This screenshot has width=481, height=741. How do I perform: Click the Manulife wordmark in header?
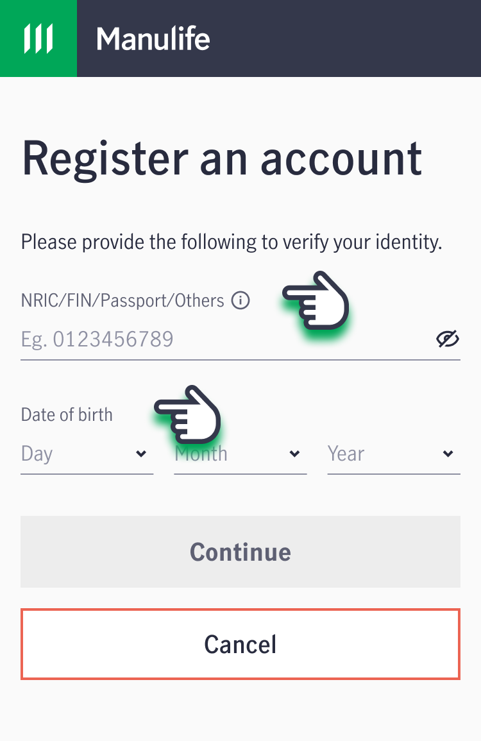(x=153, y=38)
